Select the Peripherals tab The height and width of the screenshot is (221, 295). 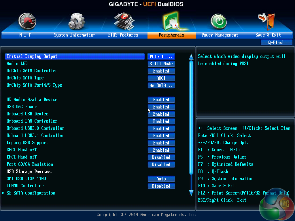click(172, 35)
